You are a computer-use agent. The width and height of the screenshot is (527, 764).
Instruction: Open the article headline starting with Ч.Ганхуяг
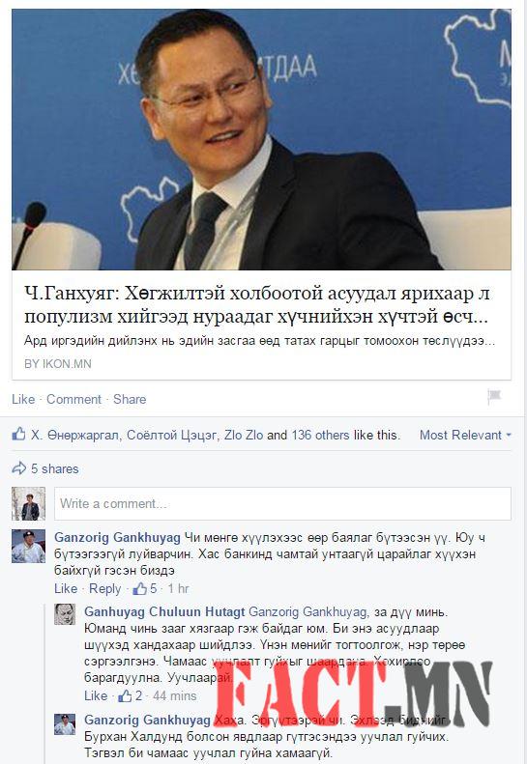[256, 304]
